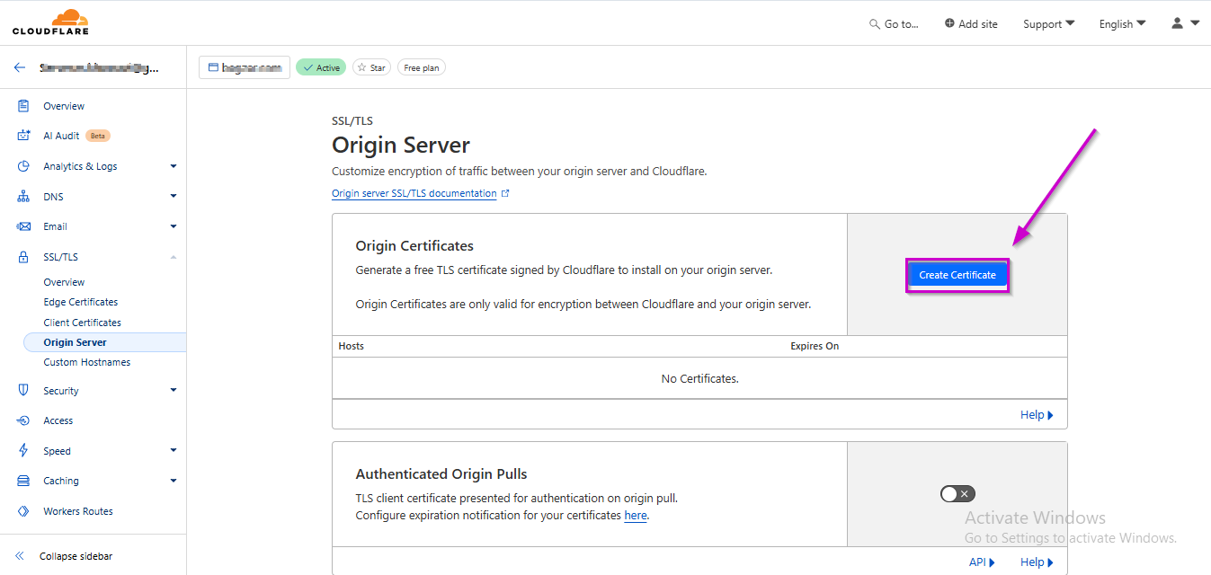Image resolution: width=1211 pixels, height=575 pixels.
Task: Open the user account profile icon
Action: click(1177, 23)
